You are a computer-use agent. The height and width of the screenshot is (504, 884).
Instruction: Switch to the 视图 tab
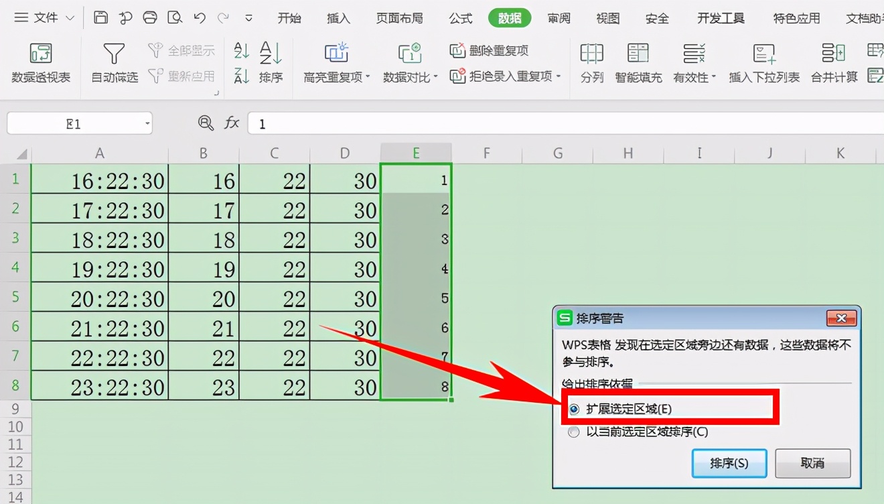click(608, 18)
